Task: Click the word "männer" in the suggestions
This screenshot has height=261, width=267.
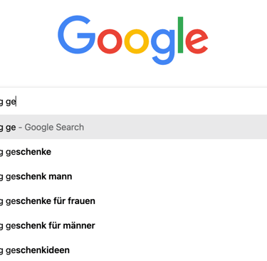Action: coord(81,225)
